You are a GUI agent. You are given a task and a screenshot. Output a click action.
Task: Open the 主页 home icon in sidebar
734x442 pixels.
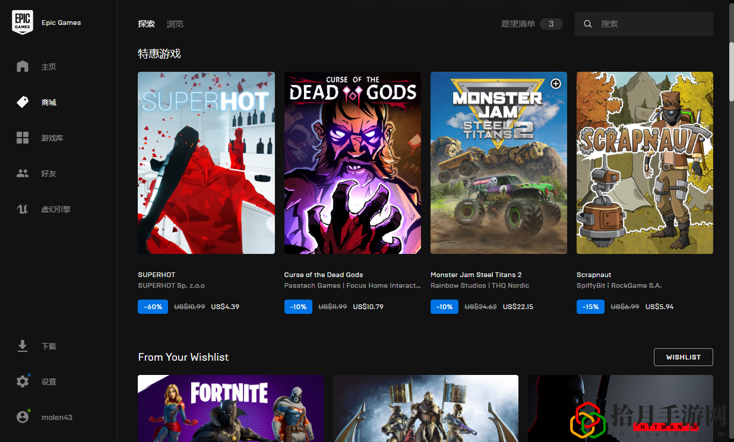(23, 66)
